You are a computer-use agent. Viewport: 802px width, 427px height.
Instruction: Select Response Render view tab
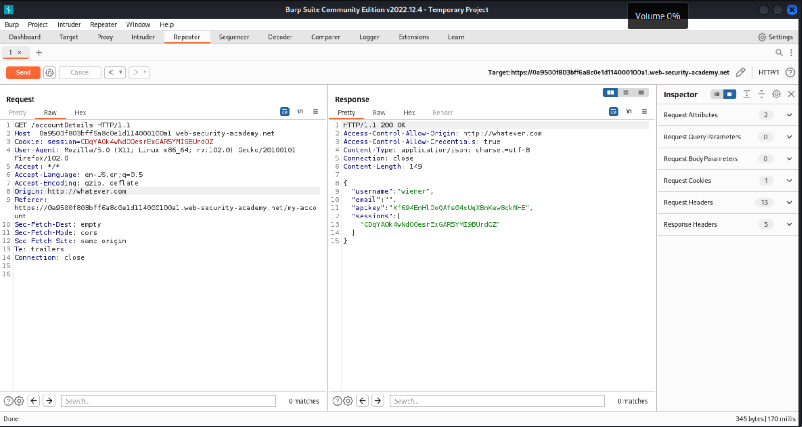pos(443,112)
